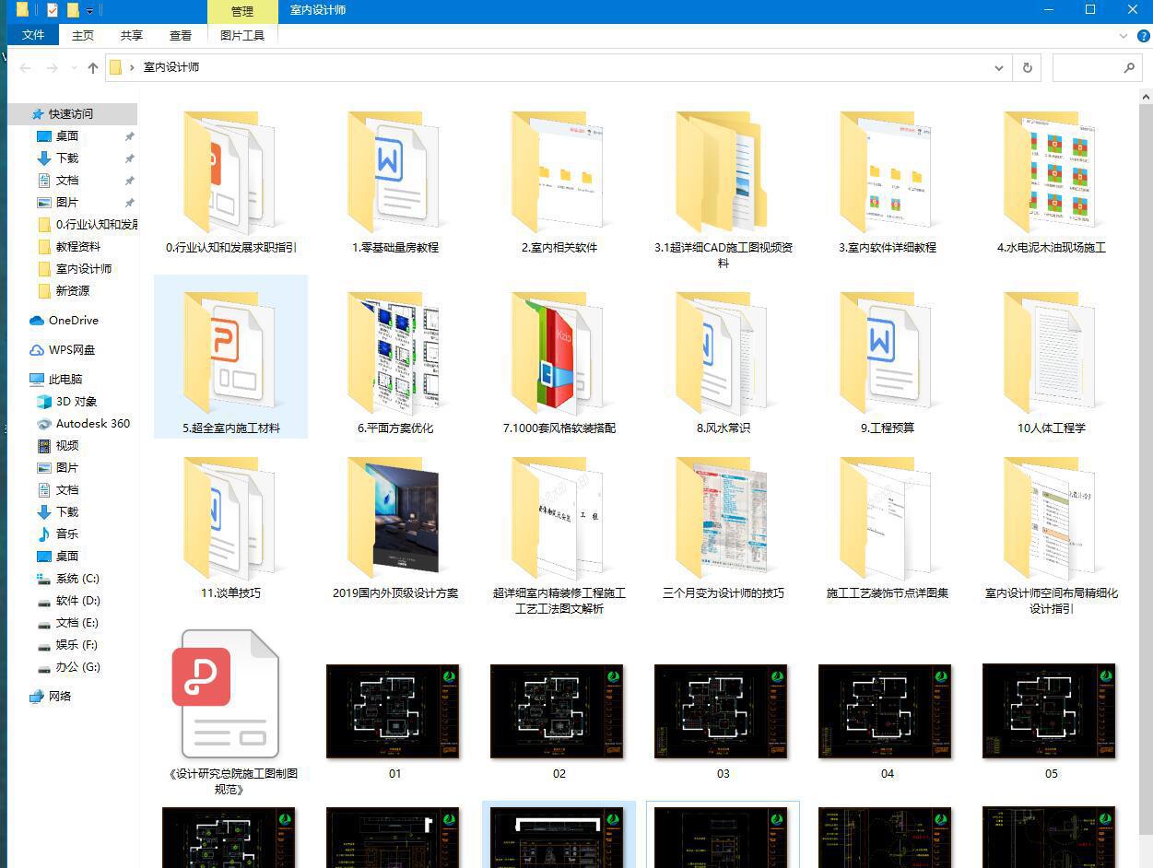Click scrollbar up arrow in file pane
This screenshot has height=868, width=1153.
[x=1146, y=96]
